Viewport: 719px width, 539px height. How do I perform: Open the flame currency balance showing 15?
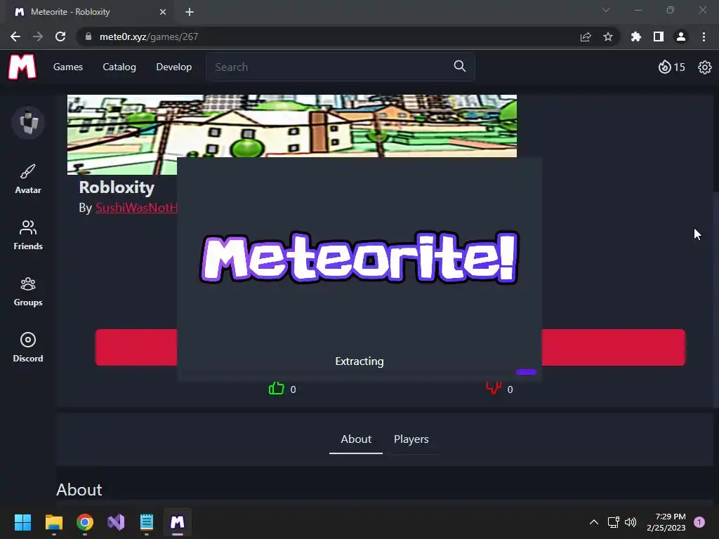coord(672,67)
